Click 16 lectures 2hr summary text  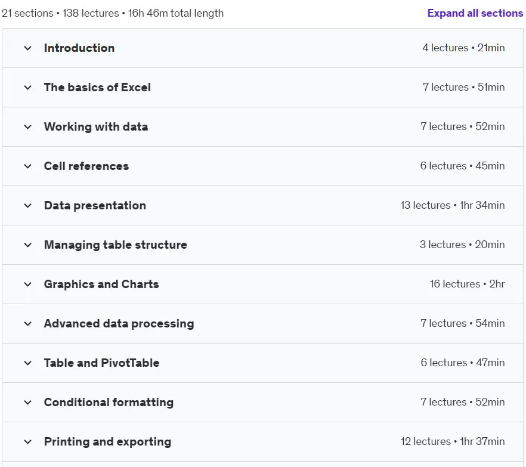coord(468,284)
